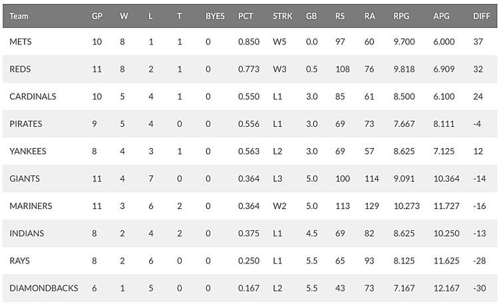Image resolution: width=499 pixels, height=304 pixels.
Task: Sort by RS runs scored header
Action: [339, 16]
